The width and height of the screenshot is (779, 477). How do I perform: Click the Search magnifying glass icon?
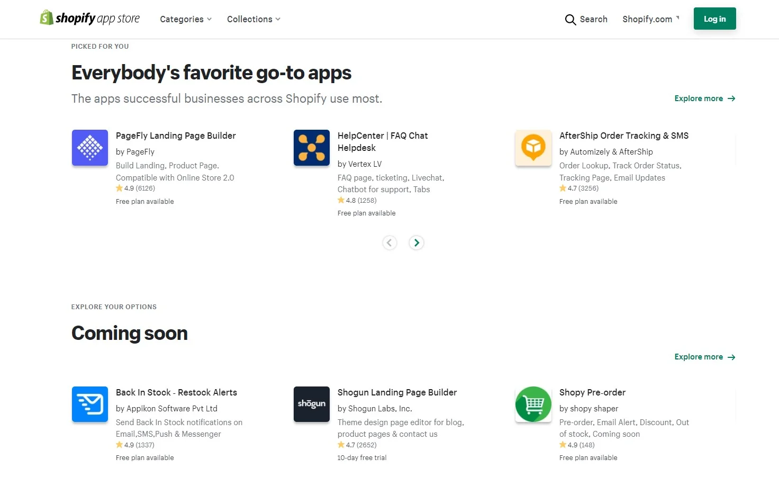point(570,19)
